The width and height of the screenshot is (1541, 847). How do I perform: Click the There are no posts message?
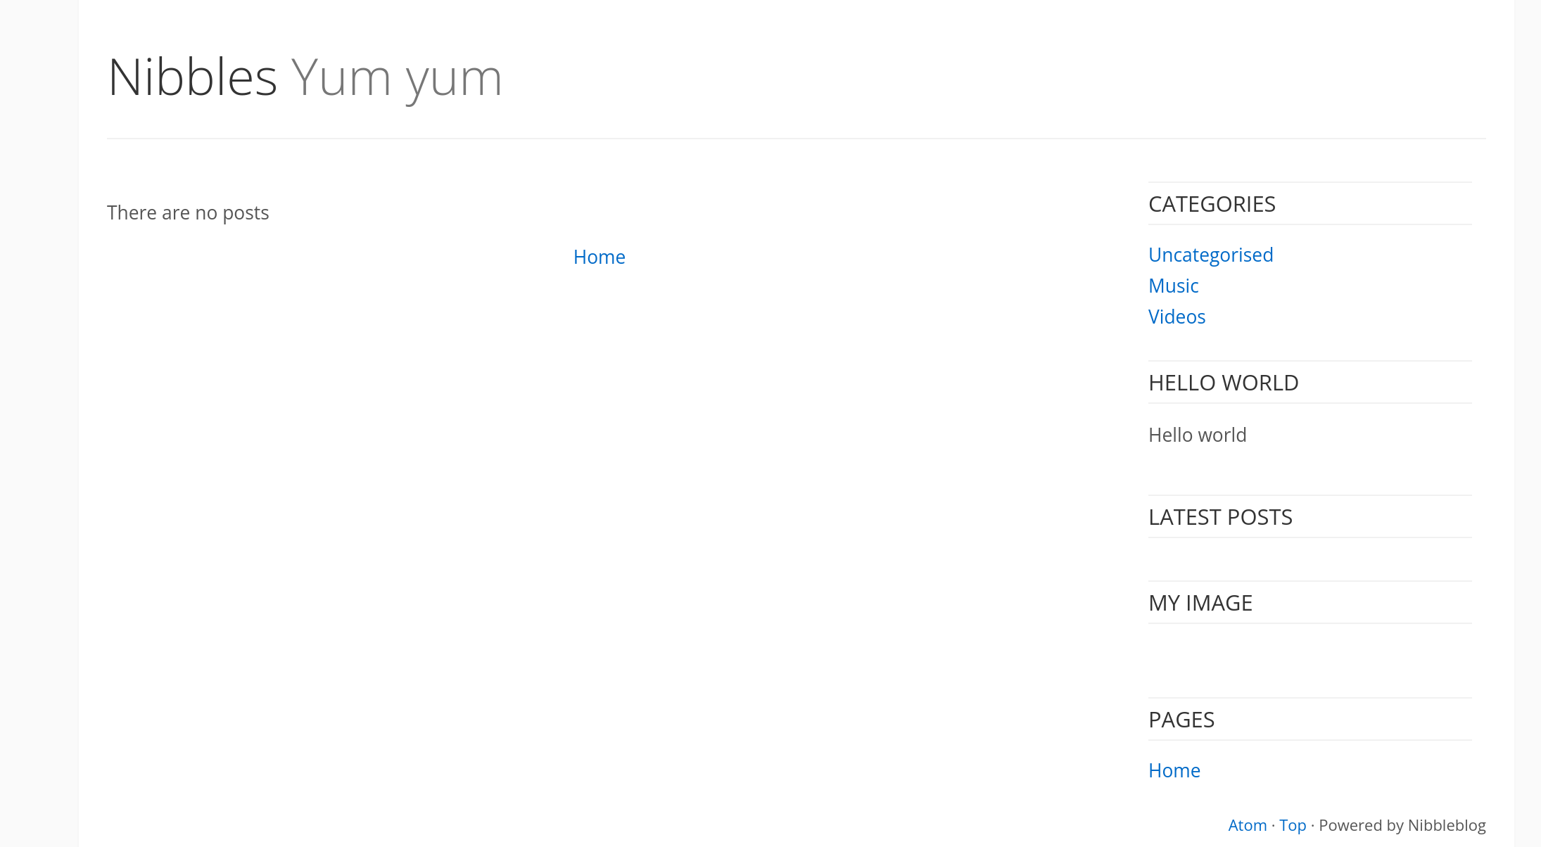(188, 212)
